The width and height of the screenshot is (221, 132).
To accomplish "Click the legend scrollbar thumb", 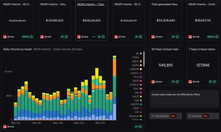I will [144, 59].
